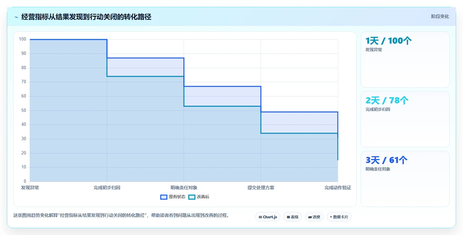Open the 1天 / 100个 data card
This screenshot has height=235, width=463.
coord(405,59)
